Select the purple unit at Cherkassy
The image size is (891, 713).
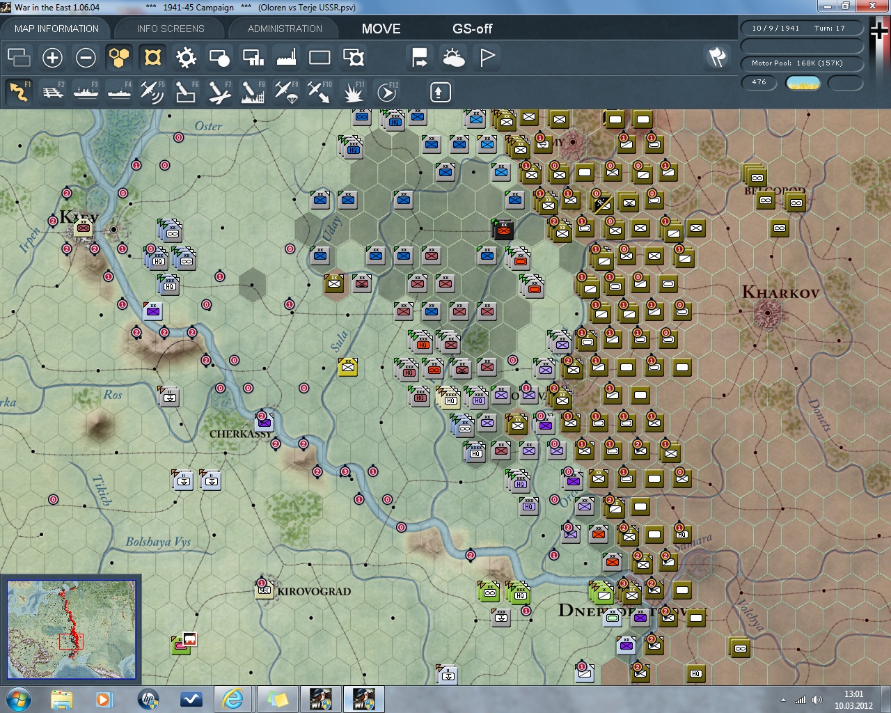coord(265,421)
